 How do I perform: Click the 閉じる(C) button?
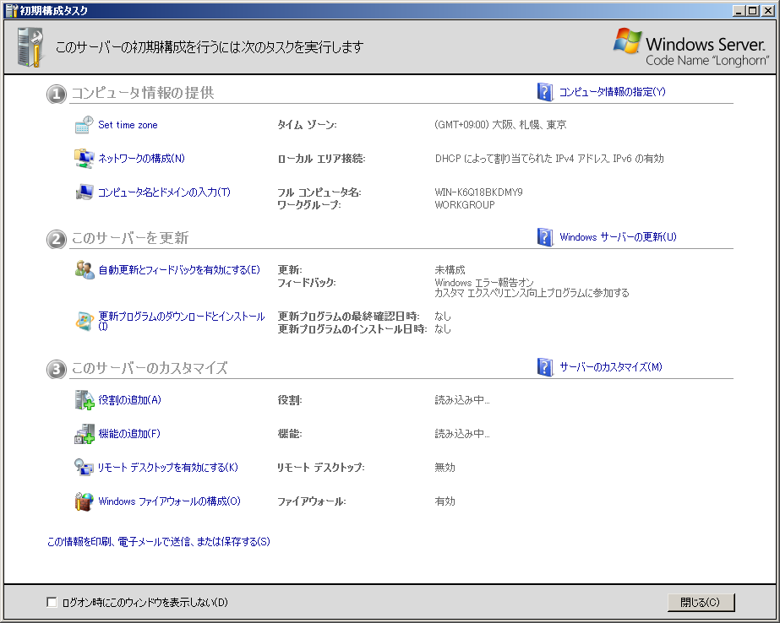[x=701, y=602]
